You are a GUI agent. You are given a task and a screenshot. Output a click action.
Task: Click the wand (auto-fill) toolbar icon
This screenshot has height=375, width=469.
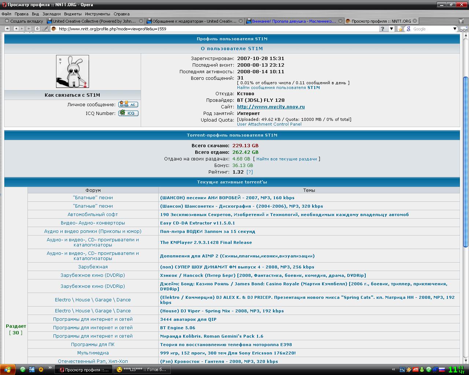click(x=45, y=29)
